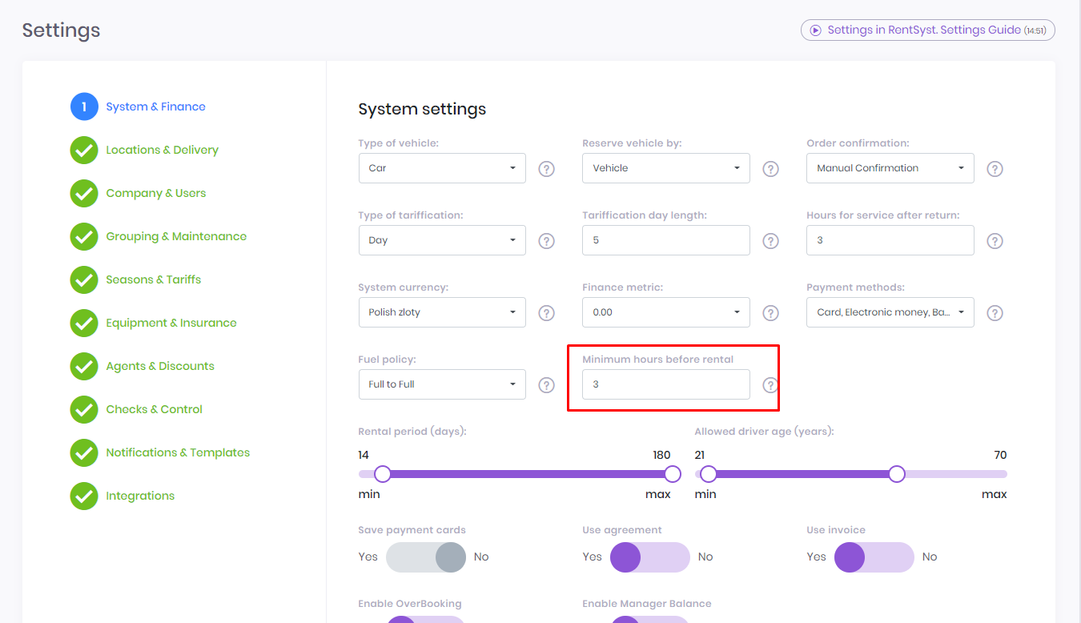1081x623 pixels.
Task: Open the System currency dropdown
Action: 442,312
